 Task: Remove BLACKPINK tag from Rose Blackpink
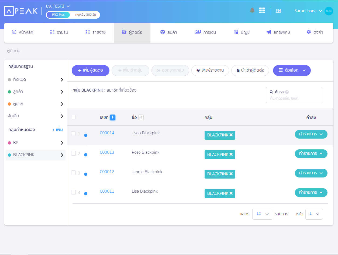(231, 155)
